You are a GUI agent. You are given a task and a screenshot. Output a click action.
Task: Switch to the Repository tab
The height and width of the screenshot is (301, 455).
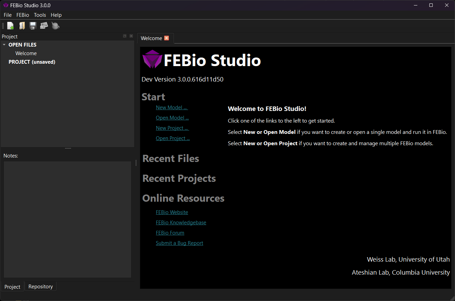[x=40, y=287]
